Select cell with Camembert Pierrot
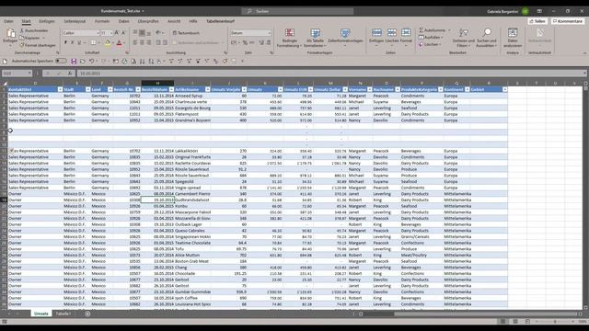Image resolution: width=589 pixels, height=331 pixels. point(192,194)
